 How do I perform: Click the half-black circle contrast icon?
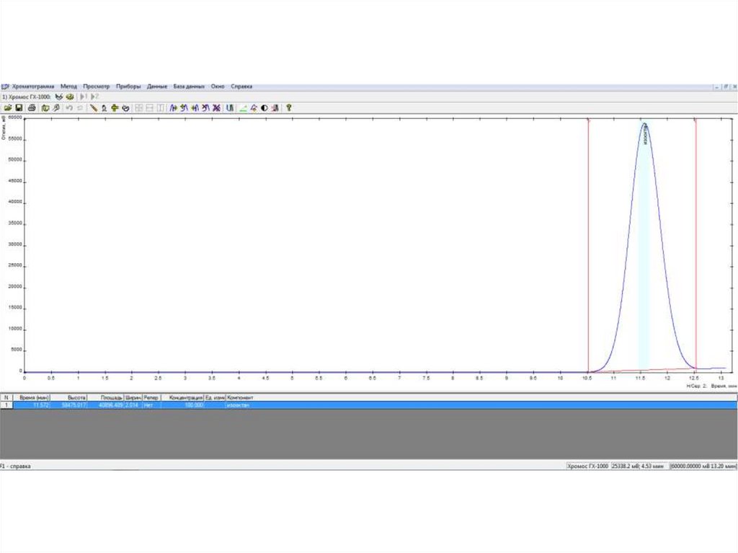tap(264, 108)
